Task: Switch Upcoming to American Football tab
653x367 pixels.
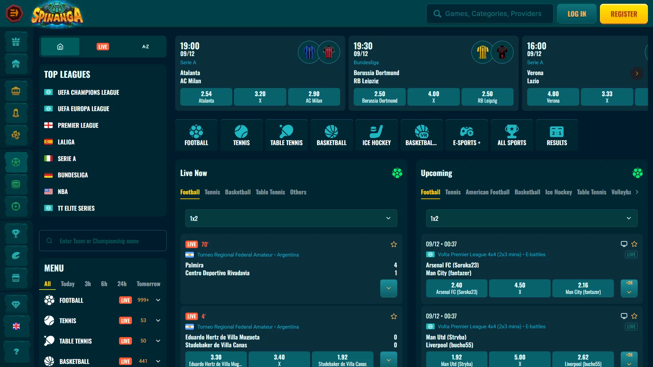Action: coord(487,192)
